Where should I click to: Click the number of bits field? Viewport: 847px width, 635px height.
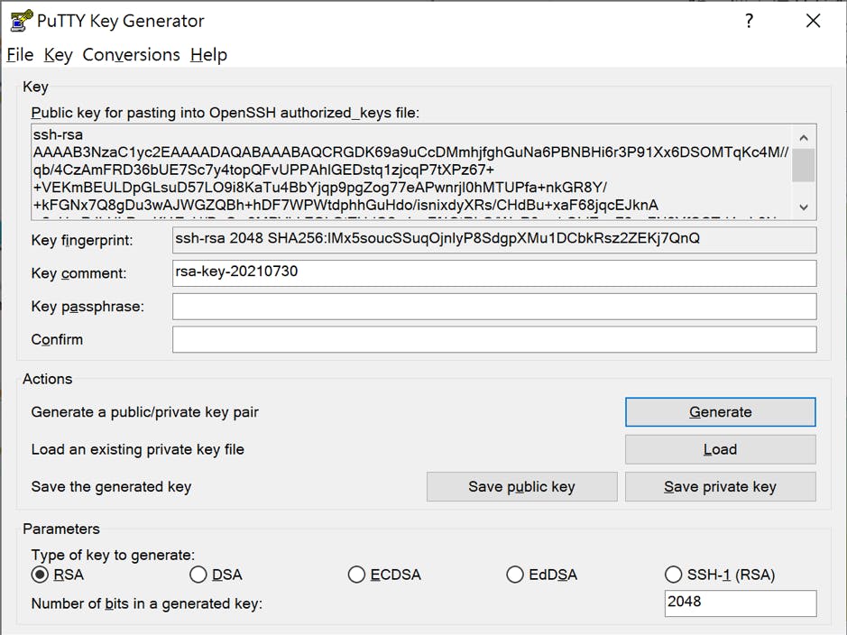click(x=739, y=603)
